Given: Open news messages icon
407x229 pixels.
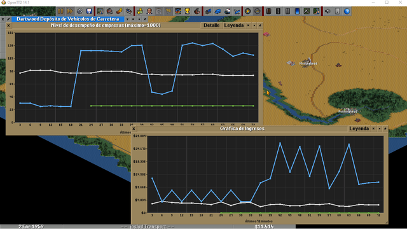Looking at the screenshot, I should point(338,11).
